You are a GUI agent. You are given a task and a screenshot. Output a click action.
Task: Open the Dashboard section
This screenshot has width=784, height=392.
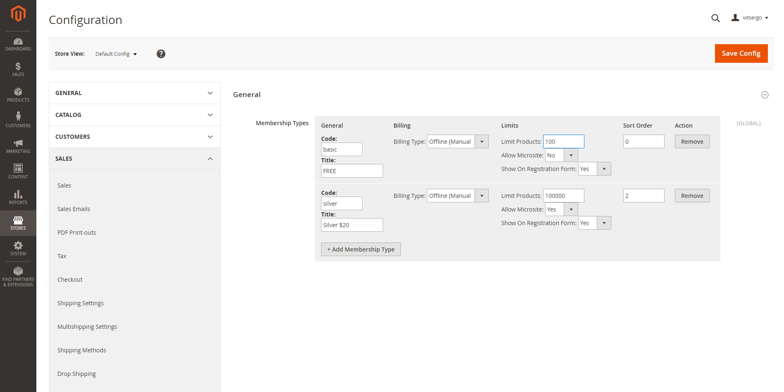[18, 44]
